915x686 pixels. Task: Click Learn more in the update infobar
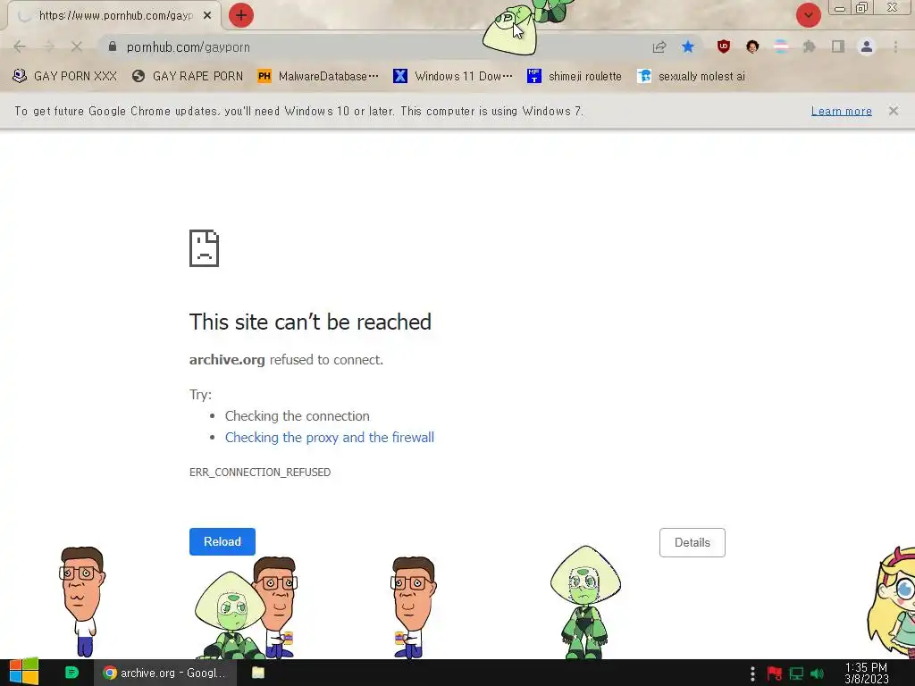click(x=842, y=111)
